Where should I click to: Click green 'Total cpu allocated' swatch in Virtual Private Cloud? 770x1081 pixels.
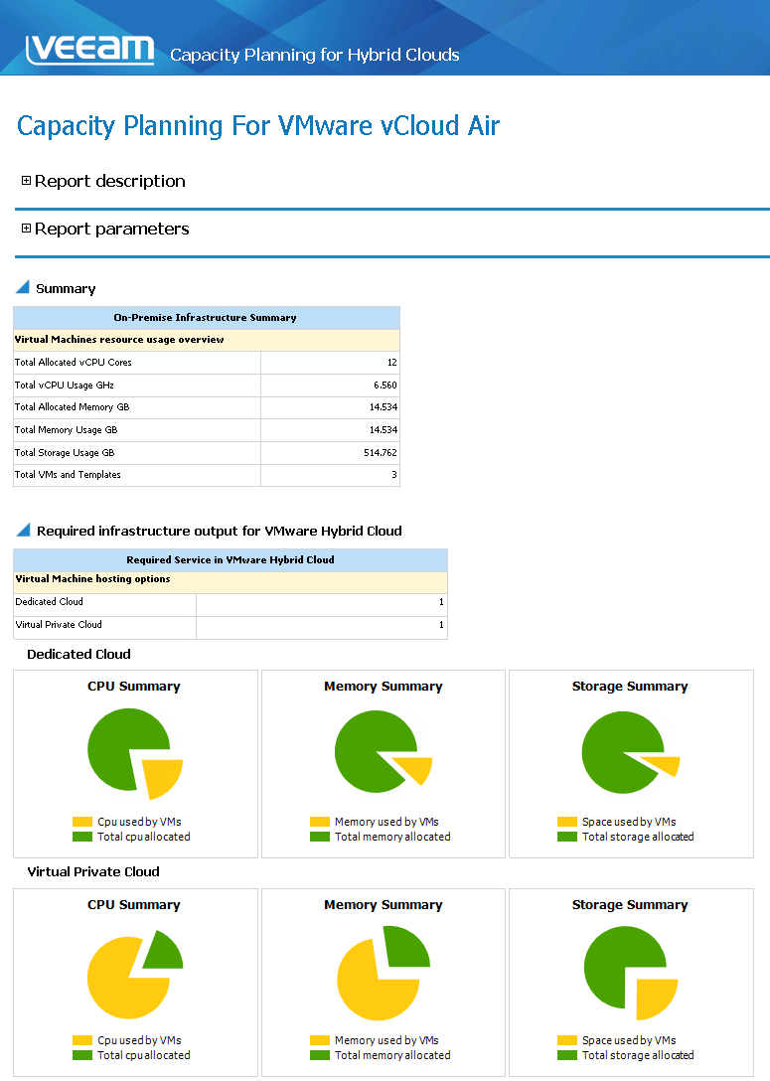pyautogui.click(x=82, y=1055)
